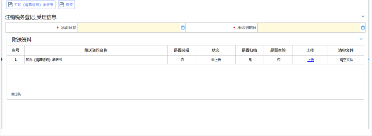Viewport: 372px width, 136px height.
Task: Click the 是否归档 column header
Action: (250, 50)
